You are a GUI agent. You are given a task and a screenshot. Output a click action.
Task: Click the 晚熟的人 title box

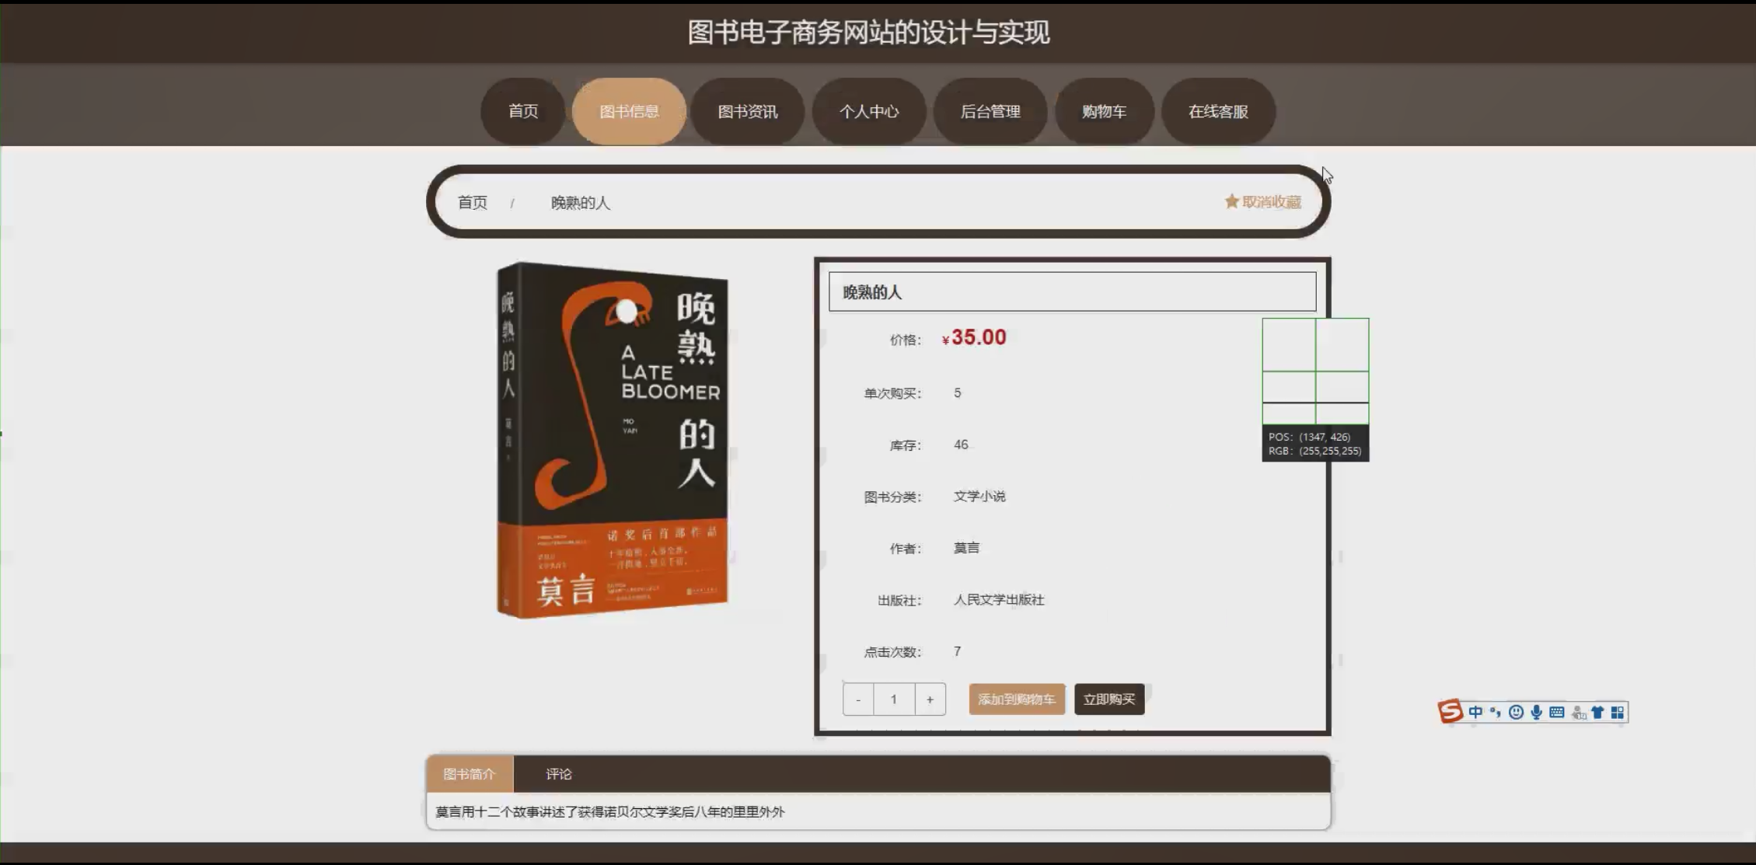1072,292
